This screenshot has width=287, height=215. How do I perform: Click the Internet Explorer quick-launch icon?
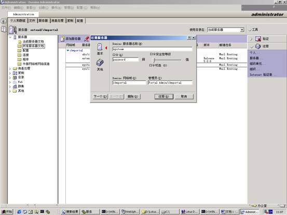(x=19, y=212)
